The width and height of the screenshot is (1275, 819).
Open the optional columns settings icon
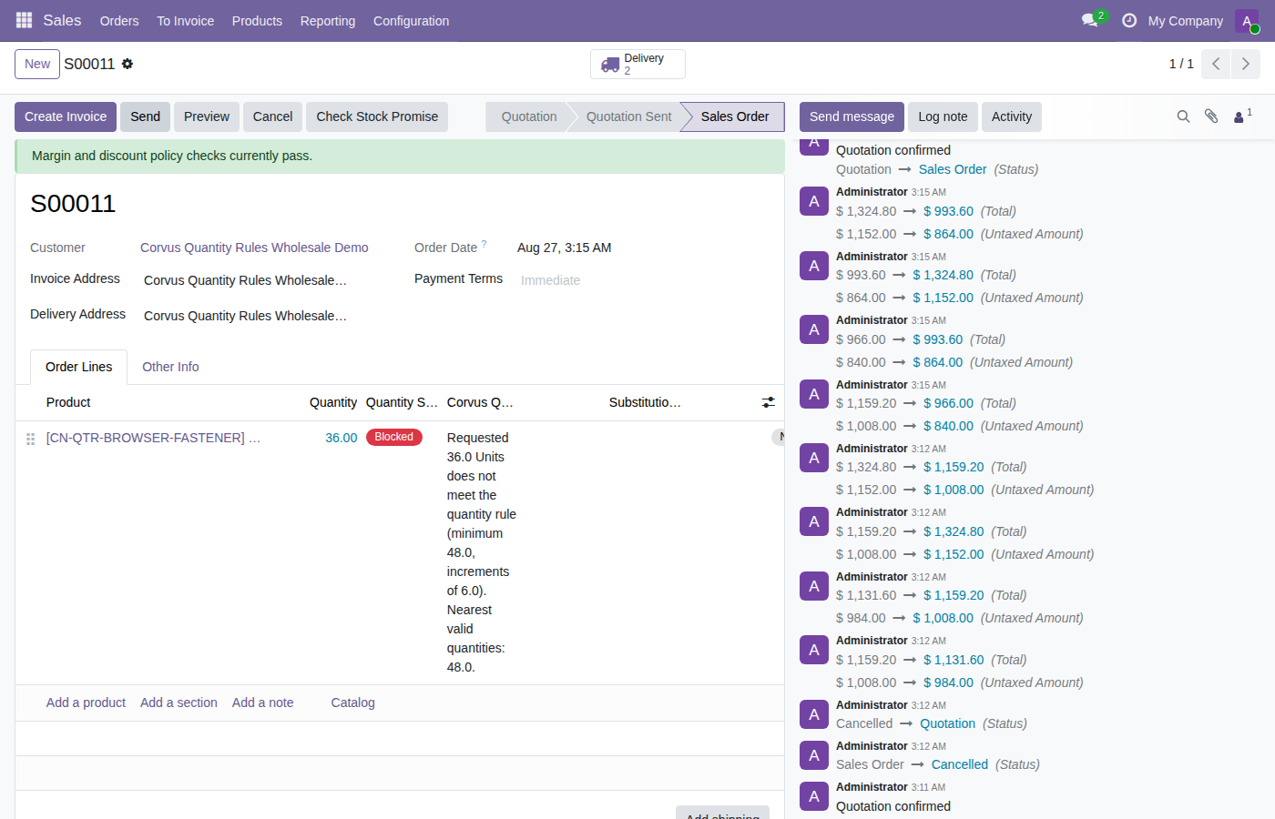click(769, 402)
